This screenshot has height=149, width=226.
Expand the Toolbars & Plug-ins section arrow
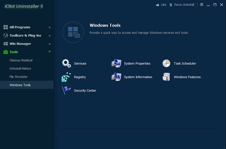point(50,36)
